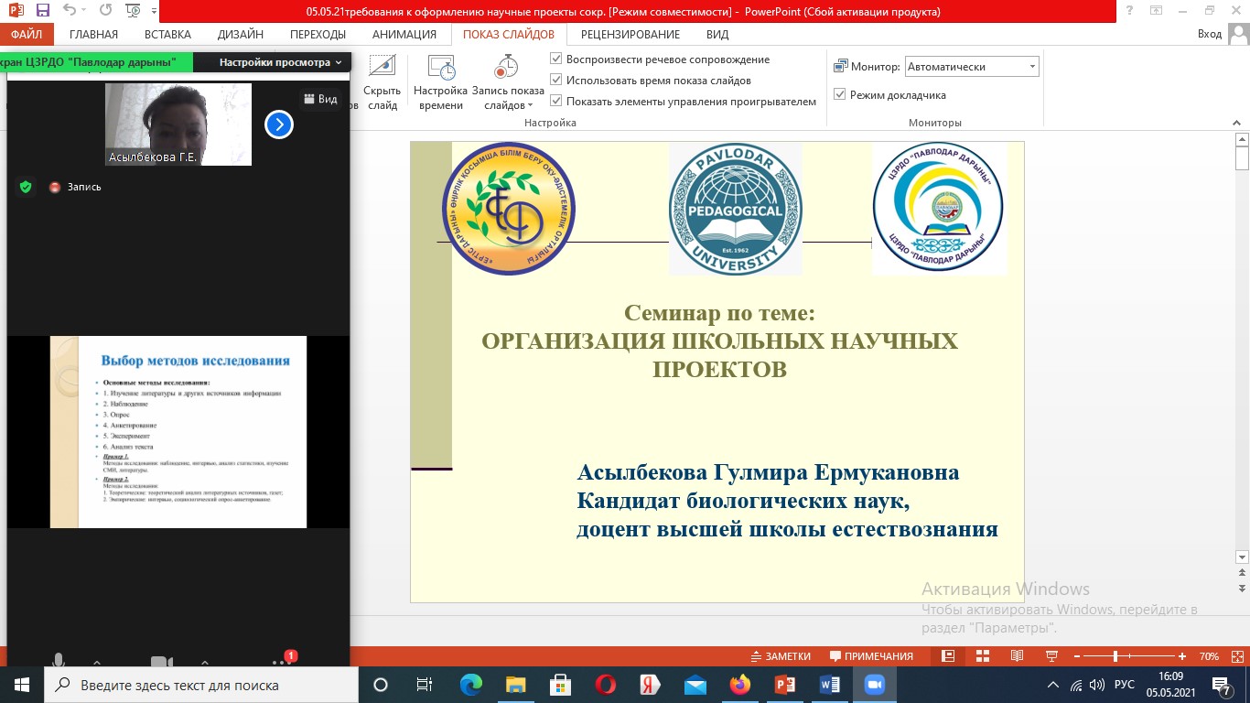Click the Previous Slide double-arrow below scrollbar
1250x703 pixels.
[1242, 573]
